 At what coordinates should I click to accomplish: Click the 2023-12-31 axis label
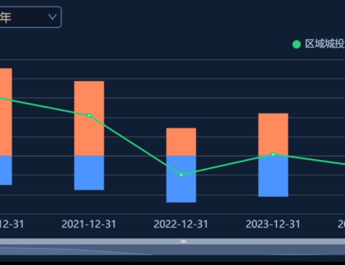tap(273, 224)
